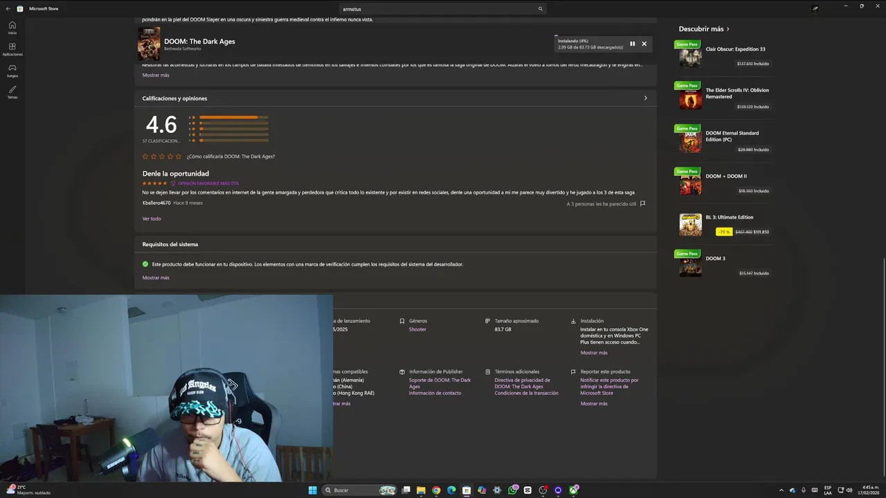Click the taskbar Buscar search box

[x=360, y=490]
